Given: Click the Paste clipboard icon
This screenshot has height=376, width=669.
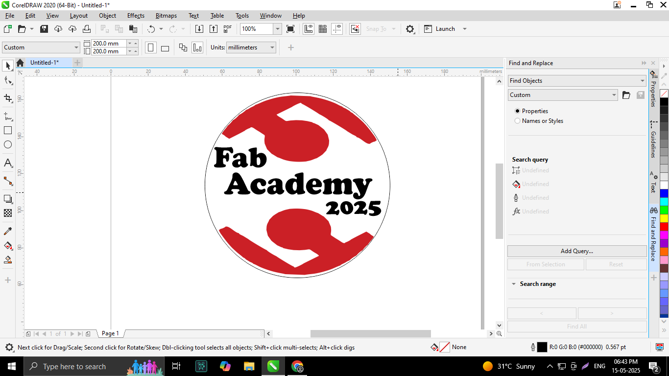Looking at the screenshot, I should 133,29.
